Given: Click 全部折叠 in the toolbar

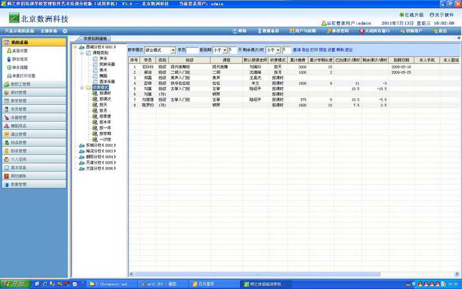Looking at the screenshot, I should click(49, 31).
